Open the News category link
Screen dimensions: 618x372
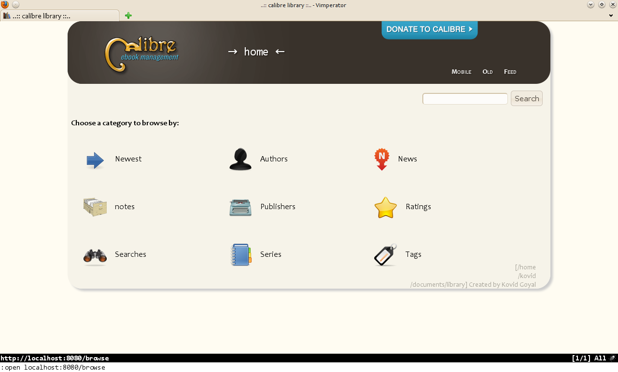pyautogui.click(x=407, y=159)
